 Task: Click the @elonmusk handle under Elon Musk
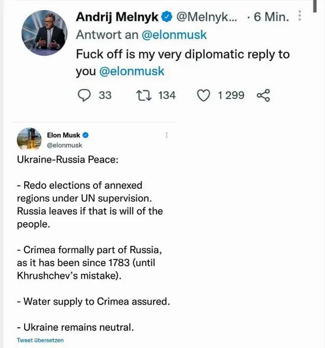(x=65, y=145)
